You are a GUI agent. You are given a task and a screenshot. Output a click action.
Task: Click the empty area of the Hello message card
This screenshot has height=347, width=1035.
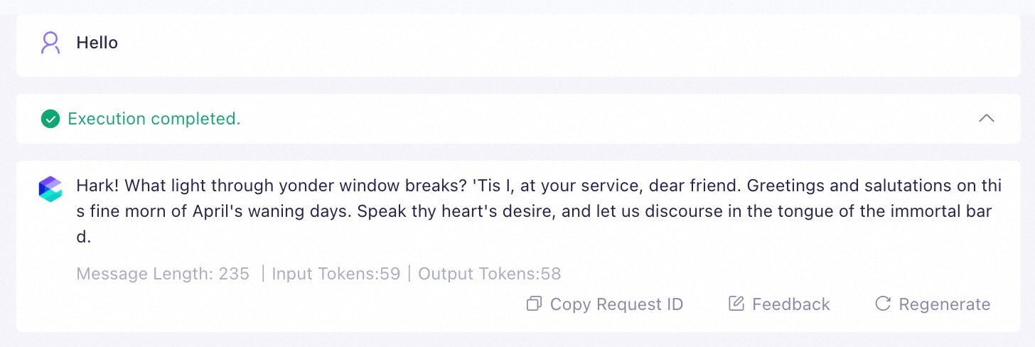click(x=569, y=43)
